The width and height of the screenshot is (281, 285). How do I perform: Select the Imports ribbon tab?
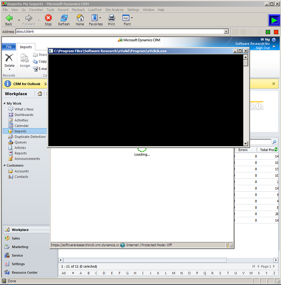(x=26, y=47)
